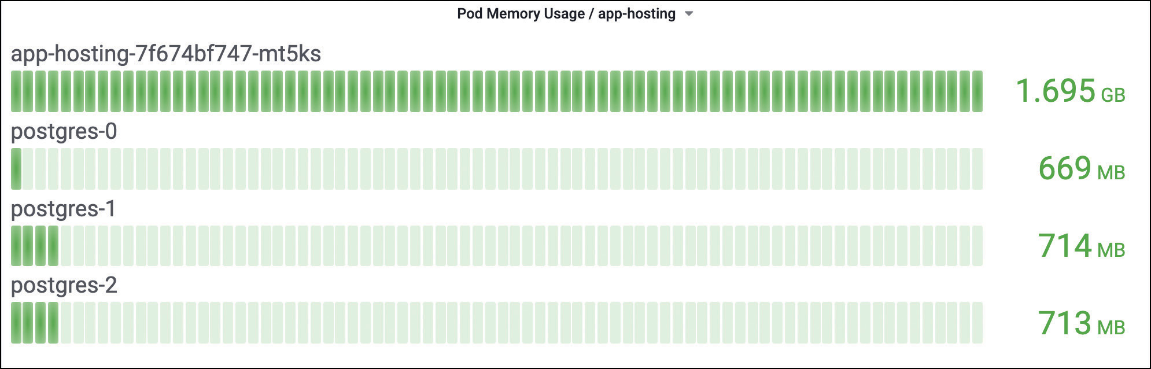
Task: Click the postgres-1 pod label
Action: 63,208
